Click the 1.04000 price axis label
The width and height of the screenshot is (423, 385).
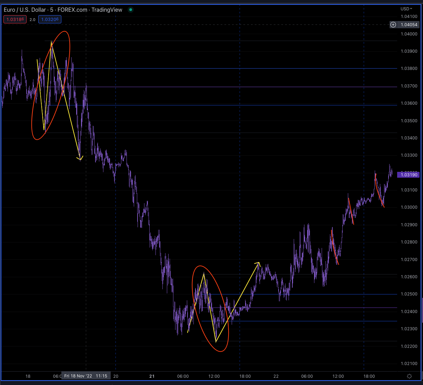tap(409, 34)
